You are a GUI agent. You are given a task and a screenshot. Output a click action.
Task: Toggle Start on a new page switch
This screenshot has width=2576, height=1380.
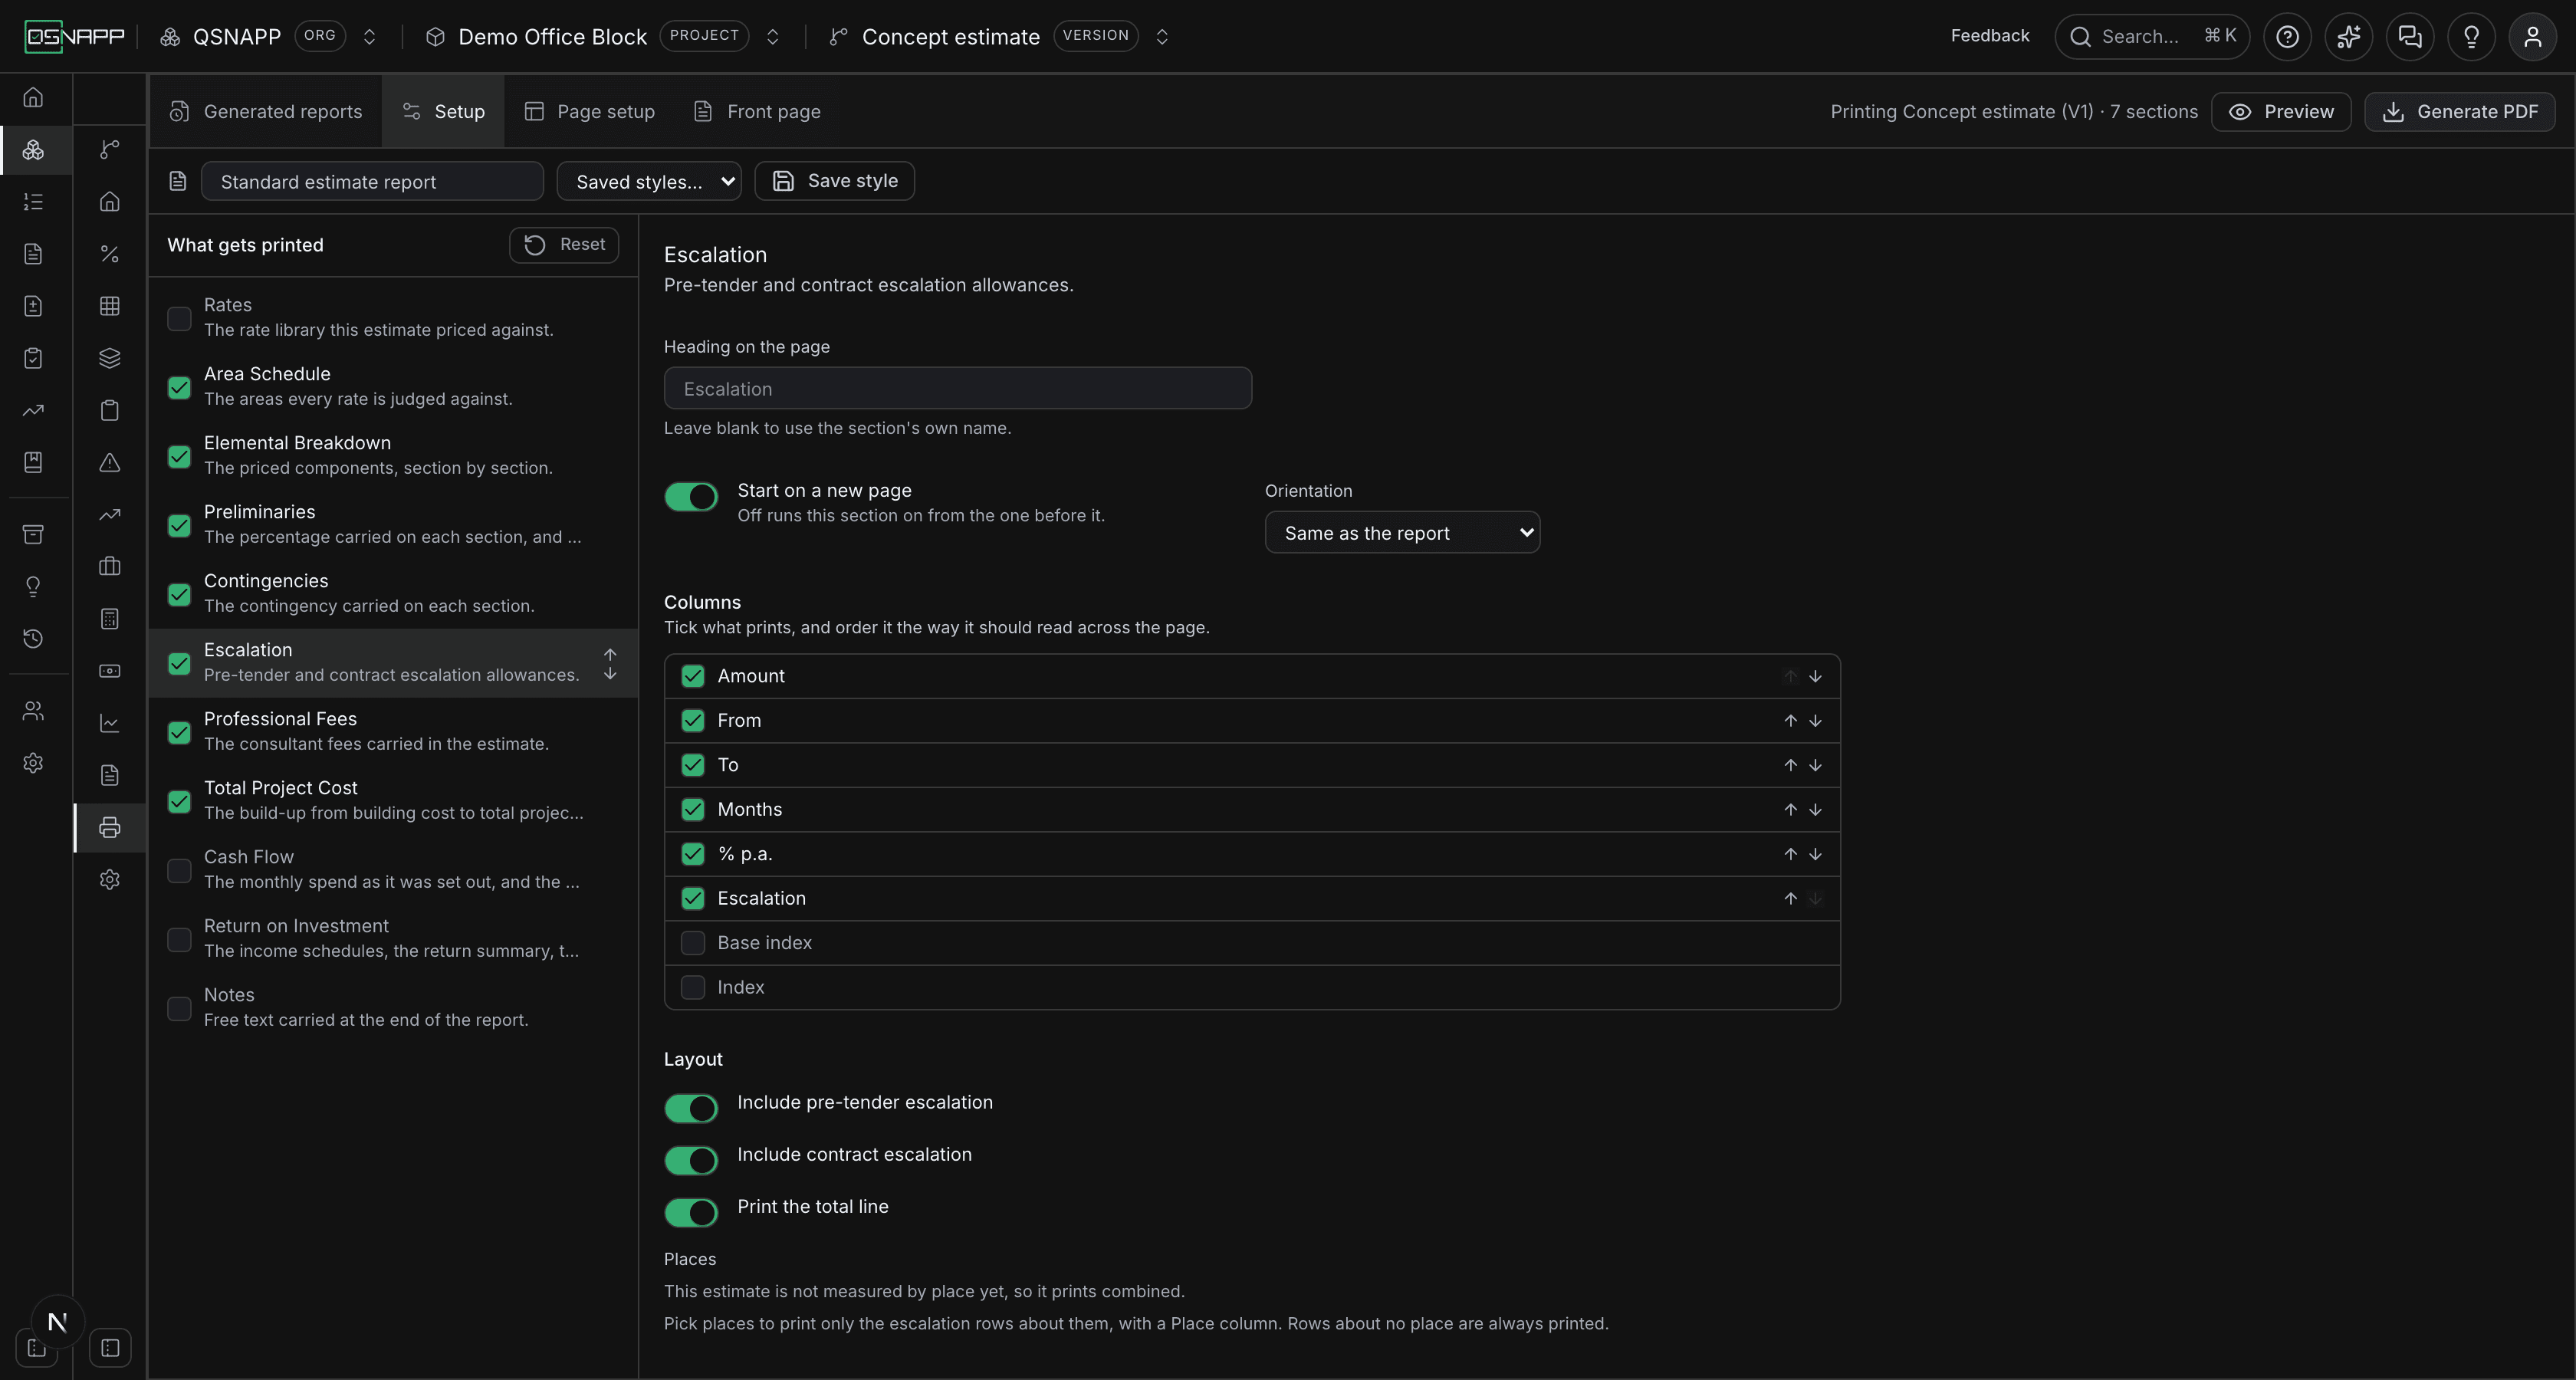tap(691, 496)
